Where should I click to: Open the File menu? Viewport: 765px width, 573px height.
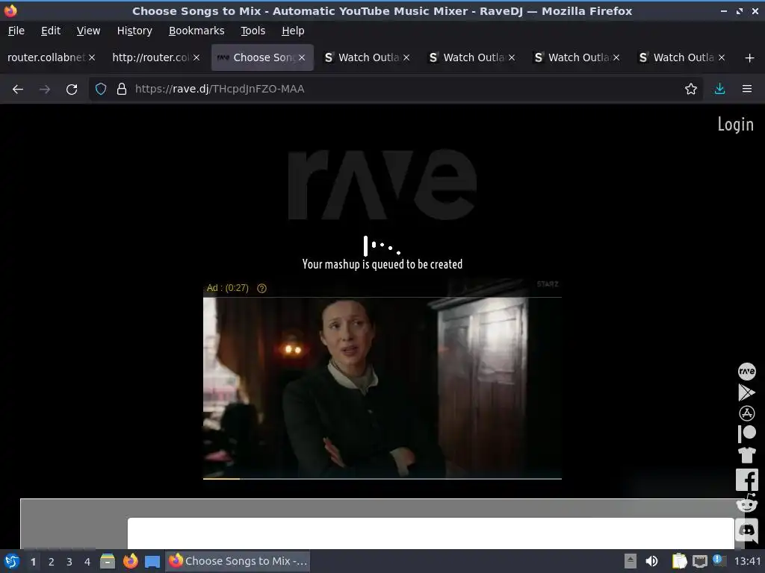16,31
